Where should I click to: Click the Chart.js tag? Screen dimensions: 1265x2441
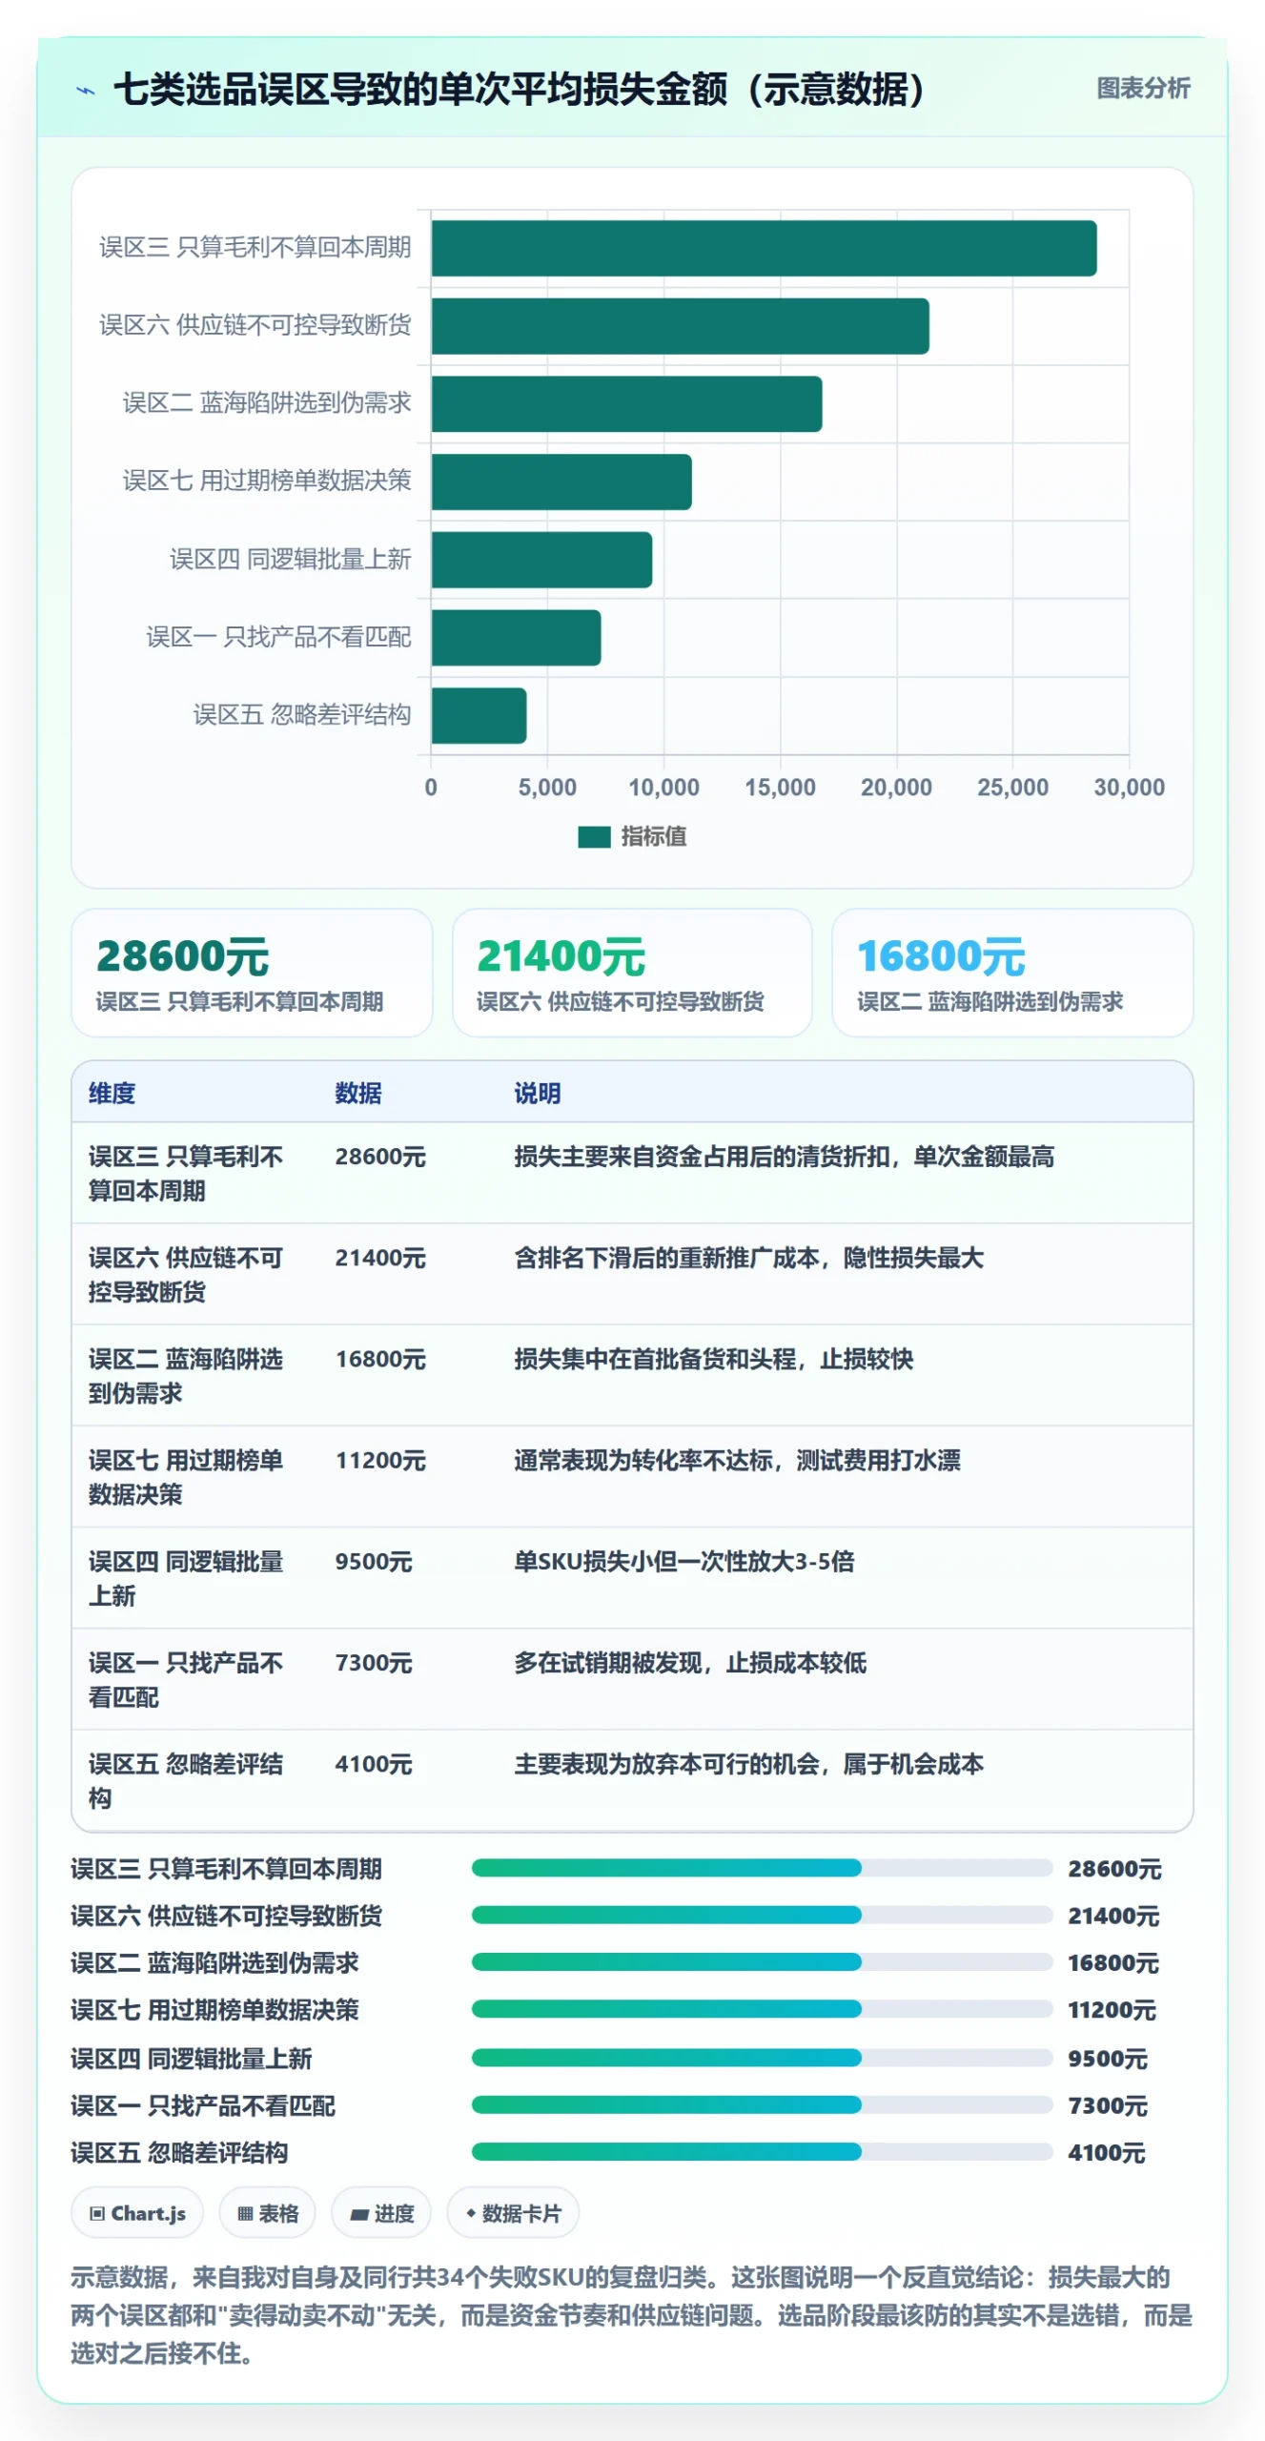point(137,2213)
